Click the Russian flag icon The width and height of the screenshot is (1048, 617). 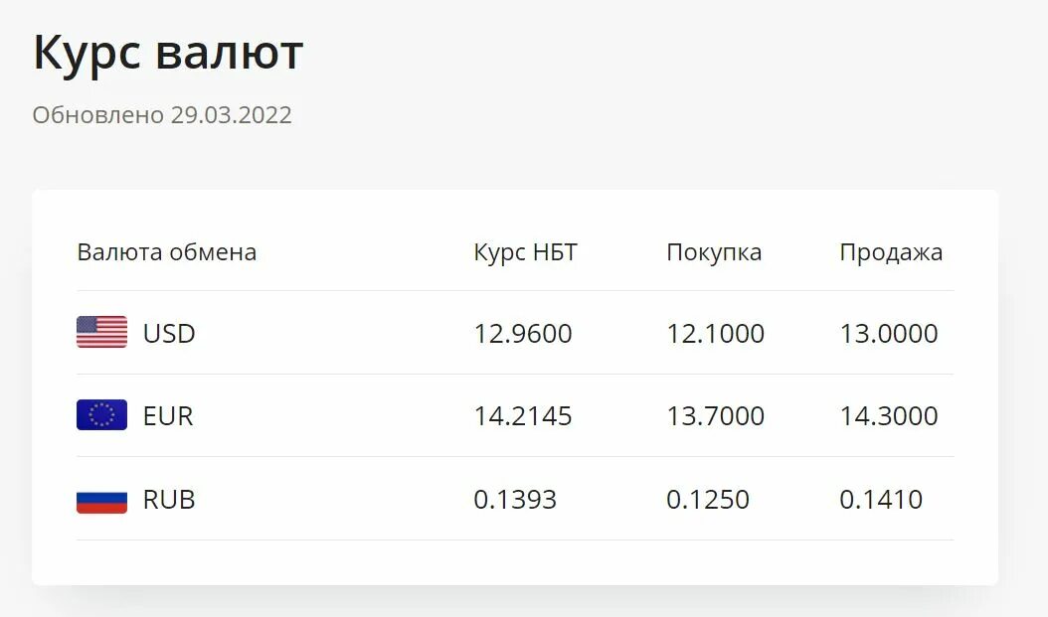tap(101, 499)
